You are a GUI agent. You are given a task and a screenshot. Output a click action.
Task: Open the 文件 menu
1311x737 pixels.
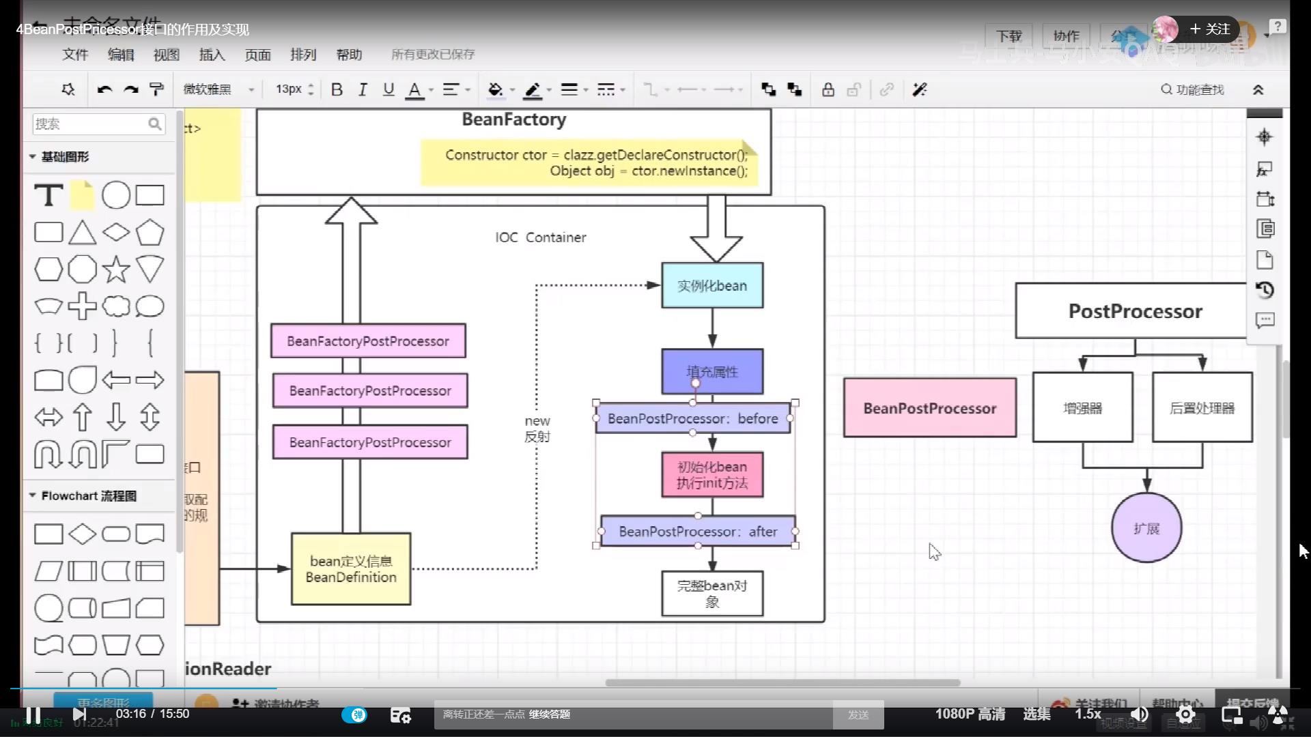pyautogui.click(x=75, y=55)
